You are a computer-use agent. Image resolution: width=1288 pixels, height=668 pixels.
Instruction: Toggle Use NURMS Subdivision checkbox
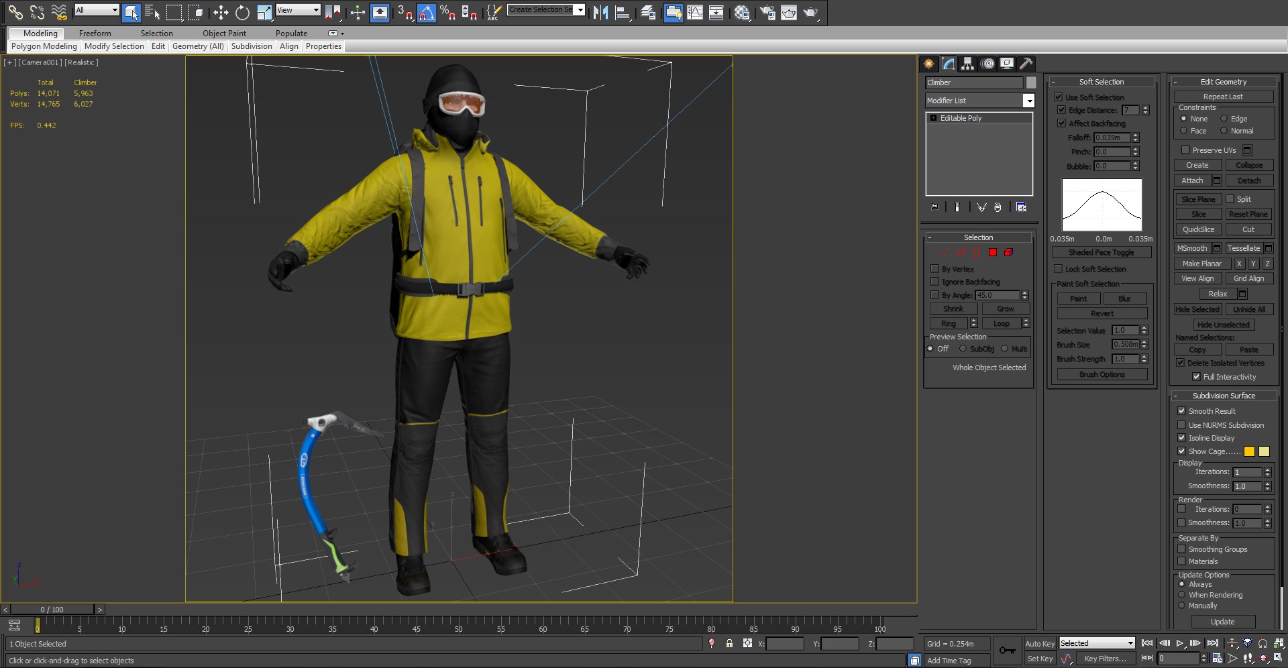(1181, 425)
